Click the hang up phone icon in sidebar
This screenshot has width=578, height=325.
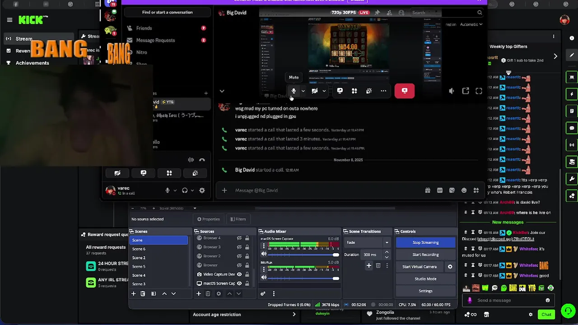pos(202,160)
